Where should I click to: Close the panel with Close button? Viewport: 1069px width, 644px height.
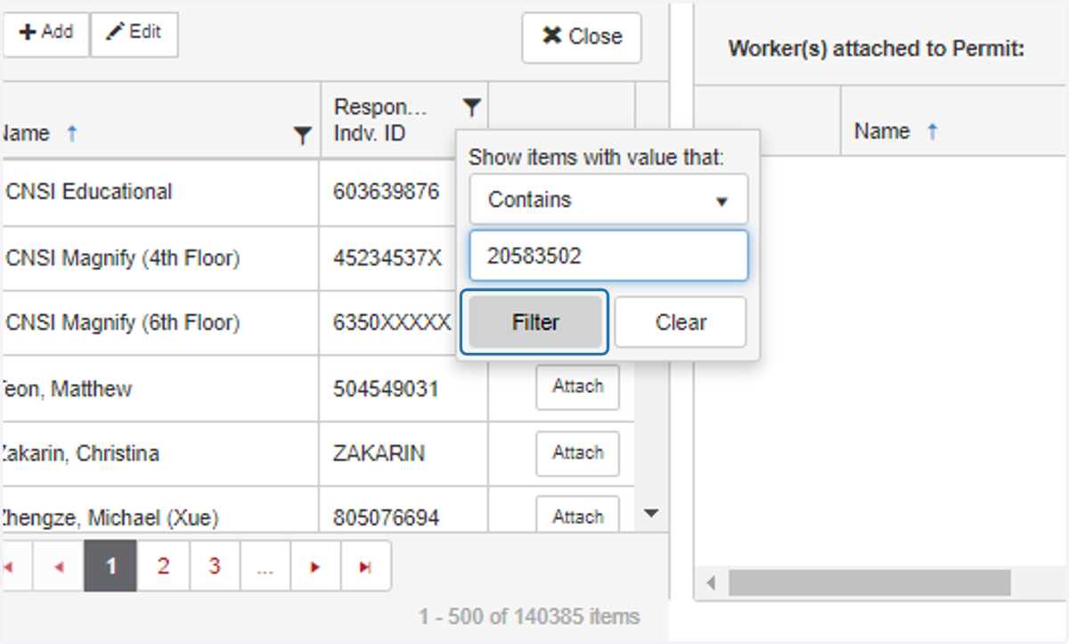point(582,37)
